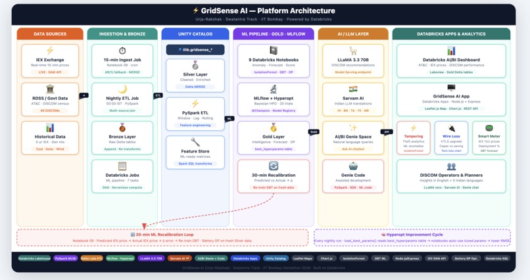
Task: Click the Tampering lightning bolt icon
Action: [414, 128]
